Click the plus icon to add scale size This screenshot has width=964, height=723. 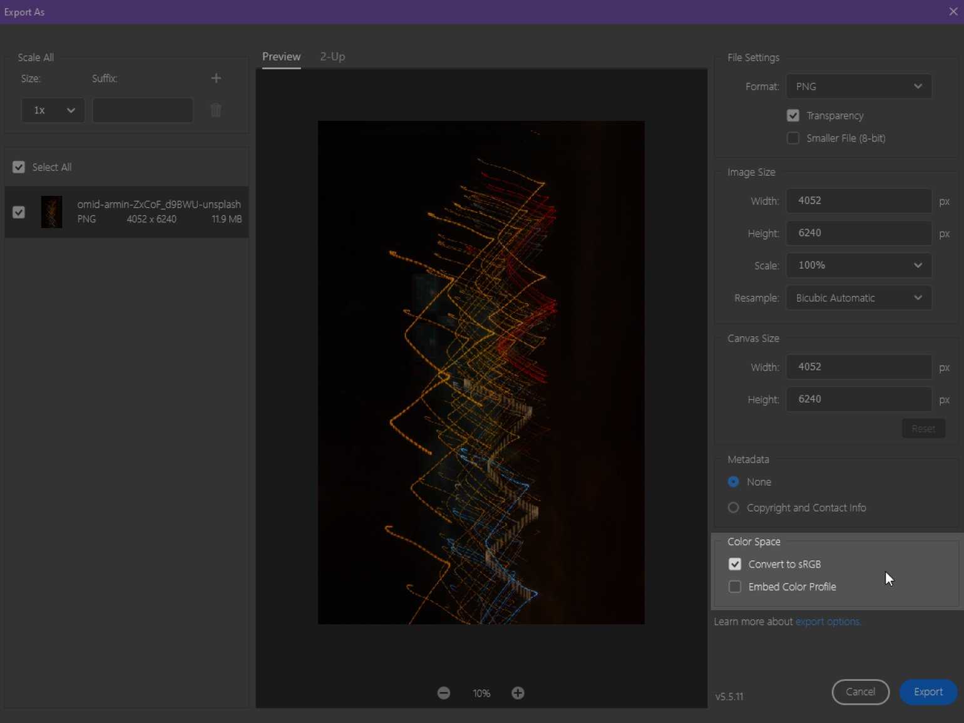coord(216,78)
